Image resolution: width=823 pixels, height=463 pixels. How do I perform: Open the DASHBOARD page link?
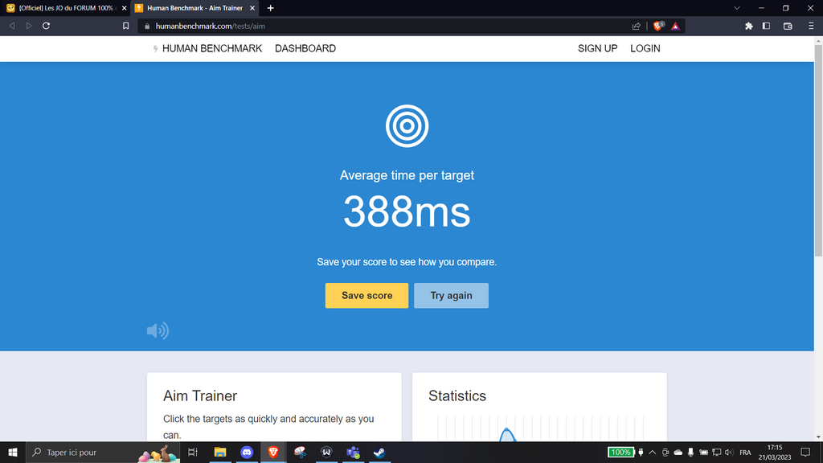click(305, 48)
